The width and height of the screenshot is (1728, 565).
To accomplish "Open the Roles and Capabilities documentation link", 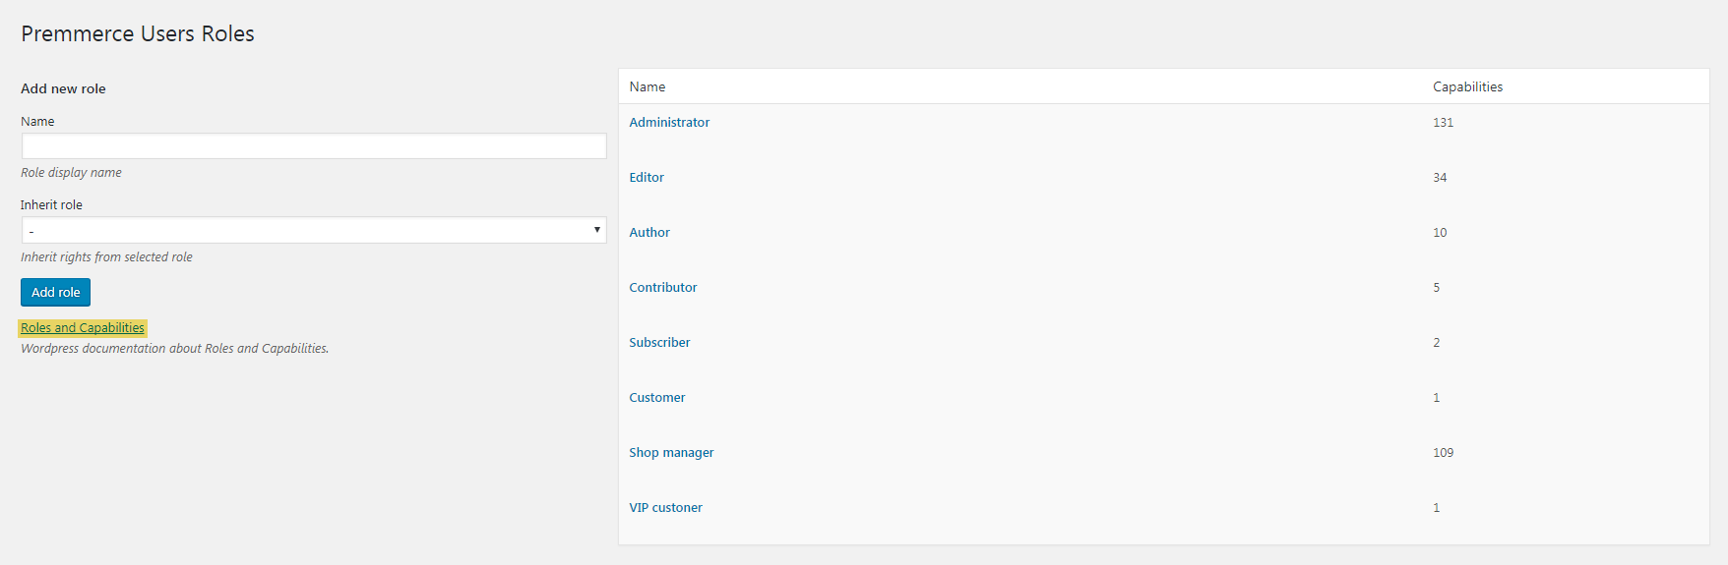I will 83,328.
